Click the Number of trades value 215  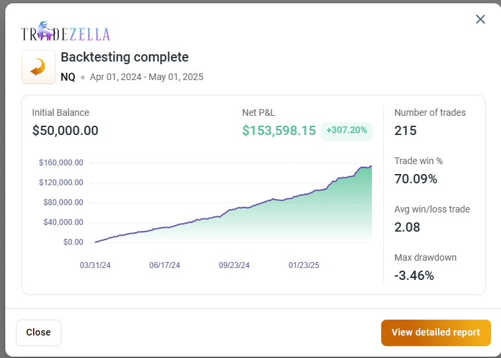pyautogui.click(x=406, y=130)
